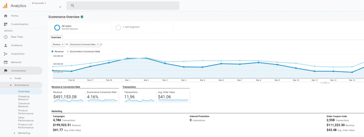Open Audience via the person icon

[x=5, y=45]
